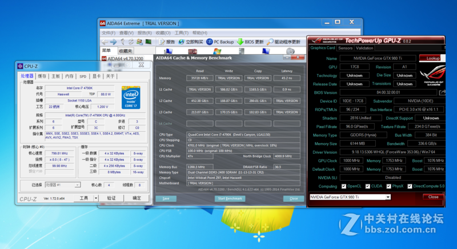Click the Up arrow icon in AIDA64 toolbar
The width and height of the screenshot is (457, 249).
[123, 42]
